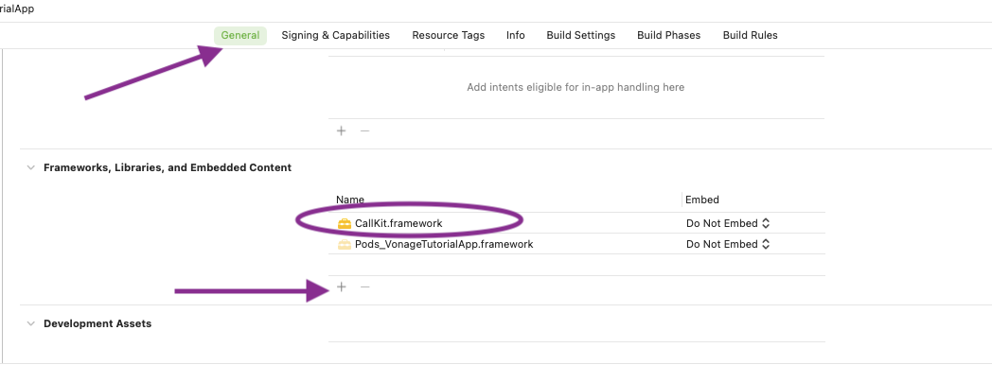The height and width of the screenshot is (365, 992).
Task: Remove framework using the minus button under Pods_VonageTutorialApp.framework
Action: coord(364,287)
